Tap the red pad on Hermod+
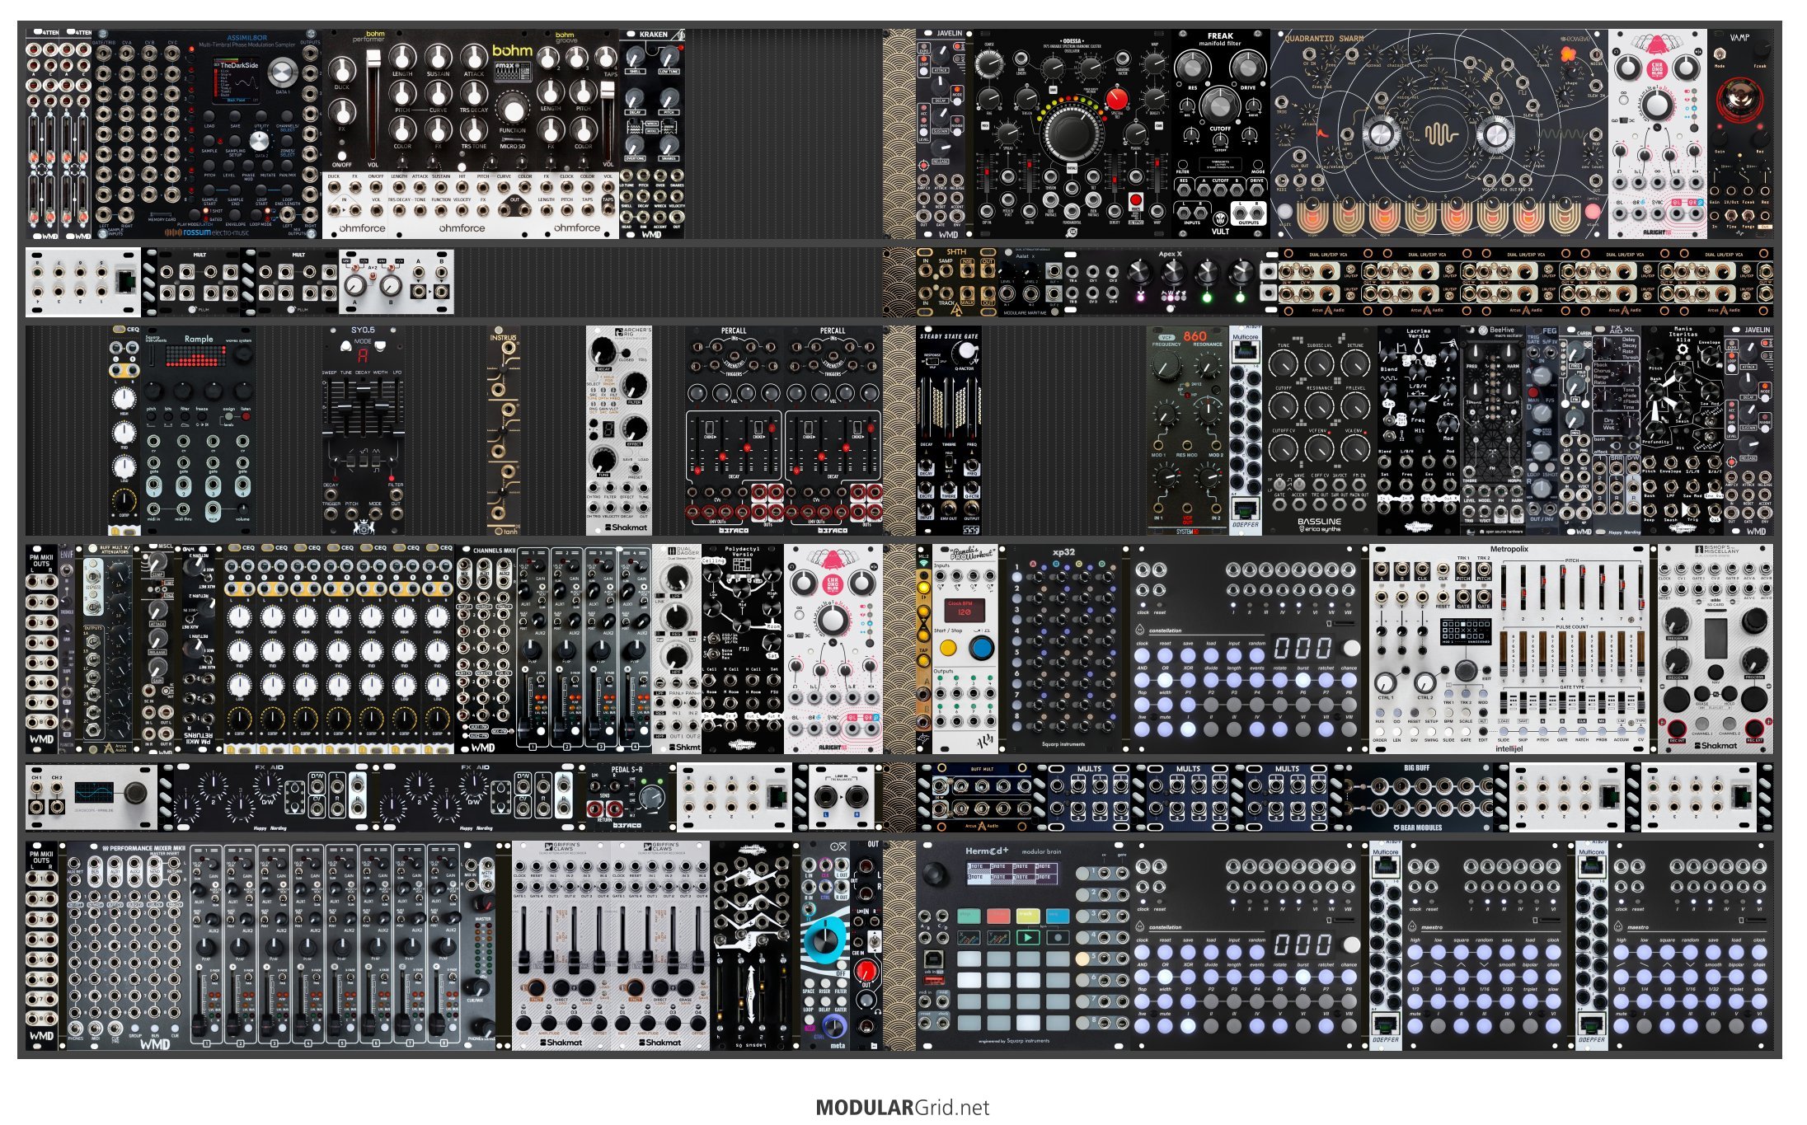 [x=998, y=916]
